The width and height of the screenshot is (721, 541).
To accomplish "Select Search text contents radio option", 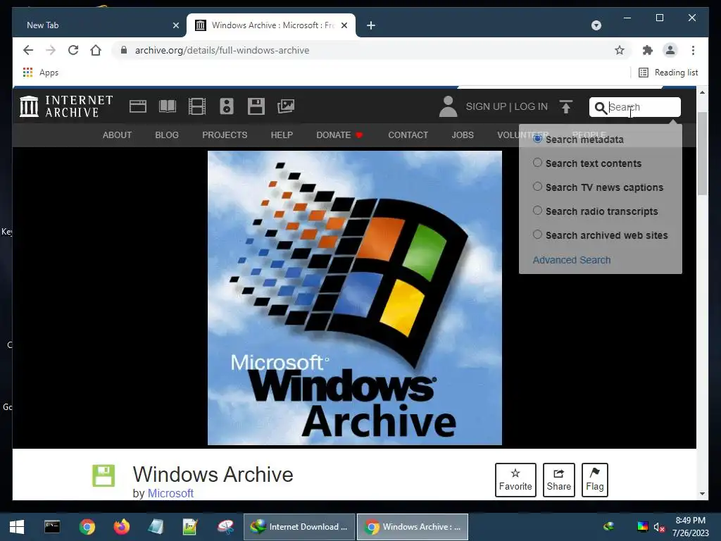I will [537, 163].
